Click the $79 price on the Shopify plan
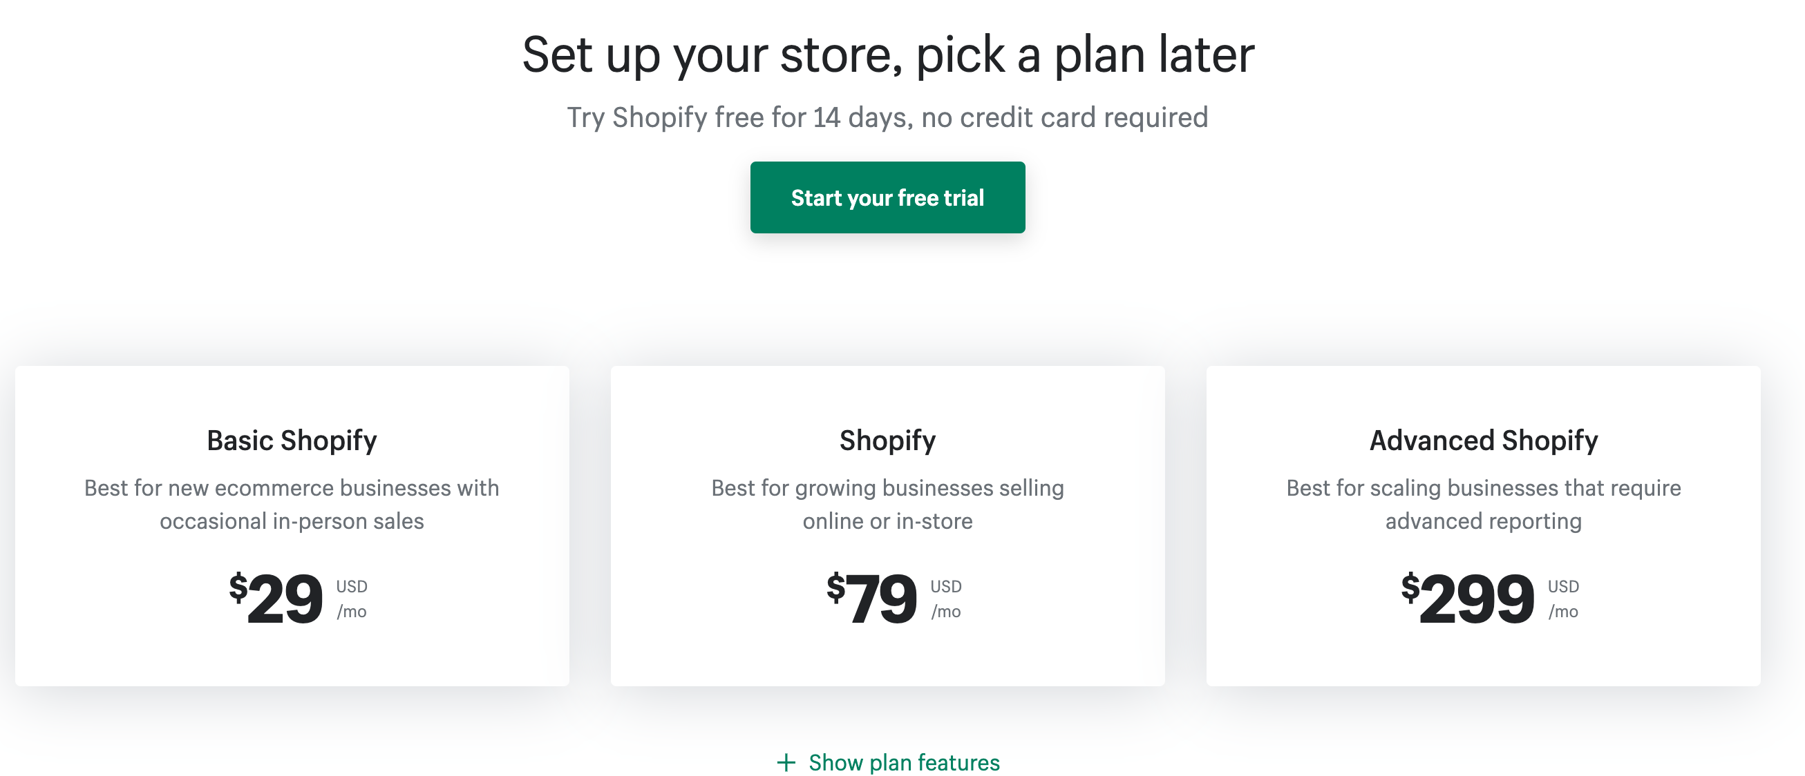 pos(880,599)
